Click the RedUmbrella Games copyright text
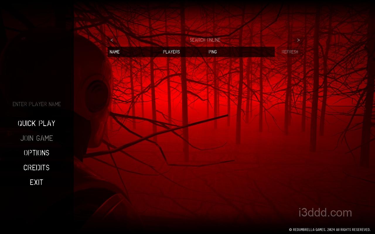Viewport: 375px width, 234px height. click(x=330, y=230)
